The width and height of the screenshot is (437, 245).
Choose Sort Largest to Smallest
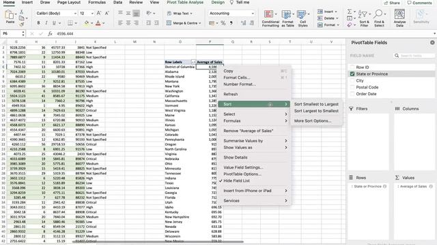click(316, 111)
